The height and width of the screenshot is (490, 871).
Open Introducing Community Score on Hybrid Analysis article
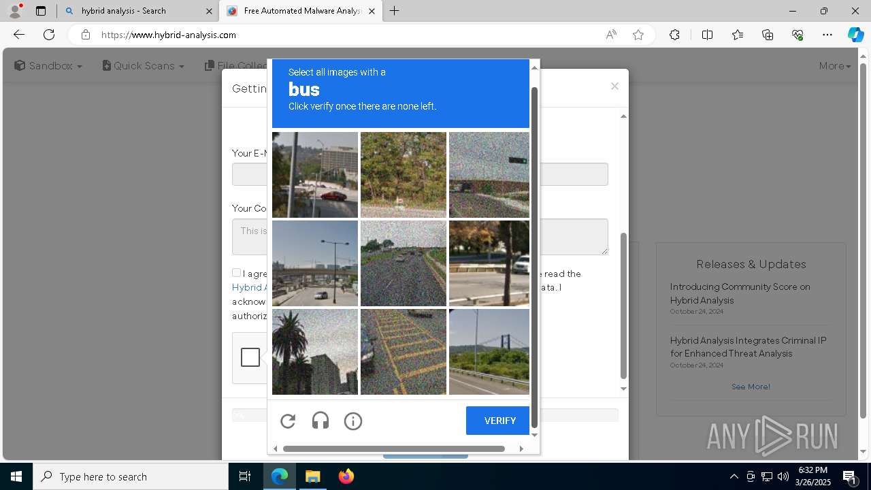click(x=740, y=293)
